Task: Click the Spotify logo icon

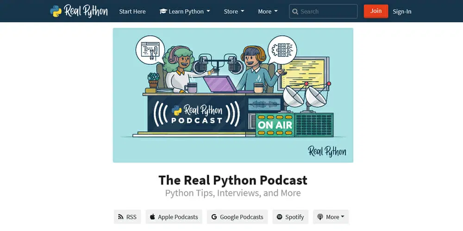Action: pos(279,217)
